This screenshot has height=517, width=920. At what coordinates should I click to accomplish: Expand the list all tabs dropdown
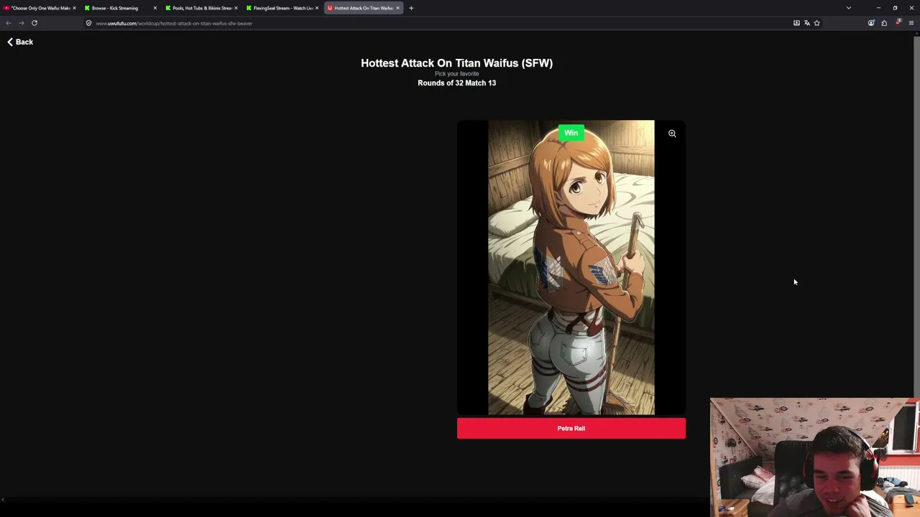[x=849, y=8]
